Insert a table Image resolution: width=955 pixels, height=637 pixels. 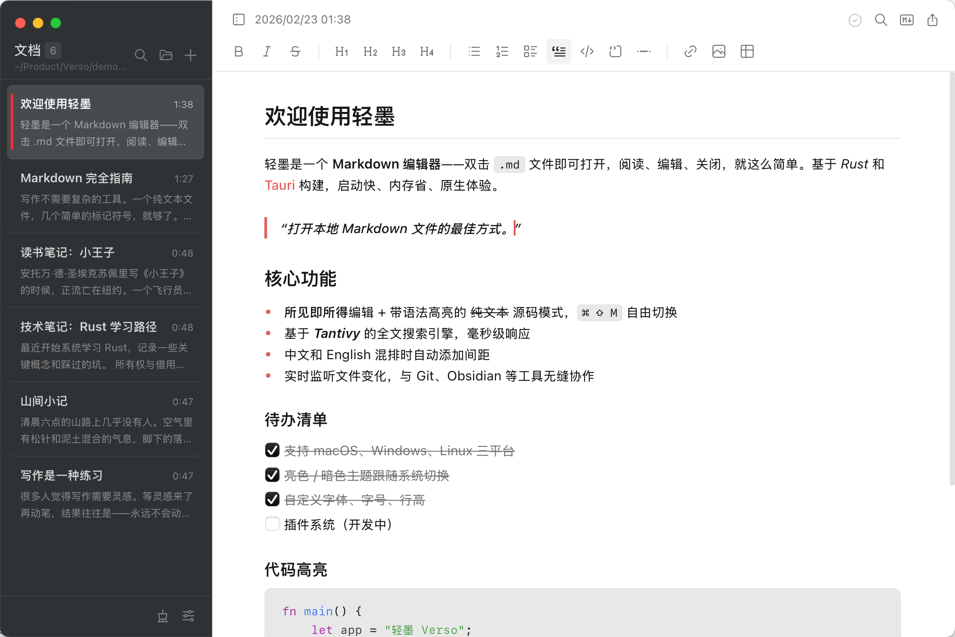[748, 51]
